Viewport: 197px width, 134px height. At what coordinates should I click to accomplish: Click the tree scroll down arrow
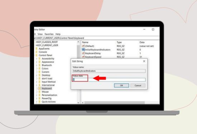78,103
